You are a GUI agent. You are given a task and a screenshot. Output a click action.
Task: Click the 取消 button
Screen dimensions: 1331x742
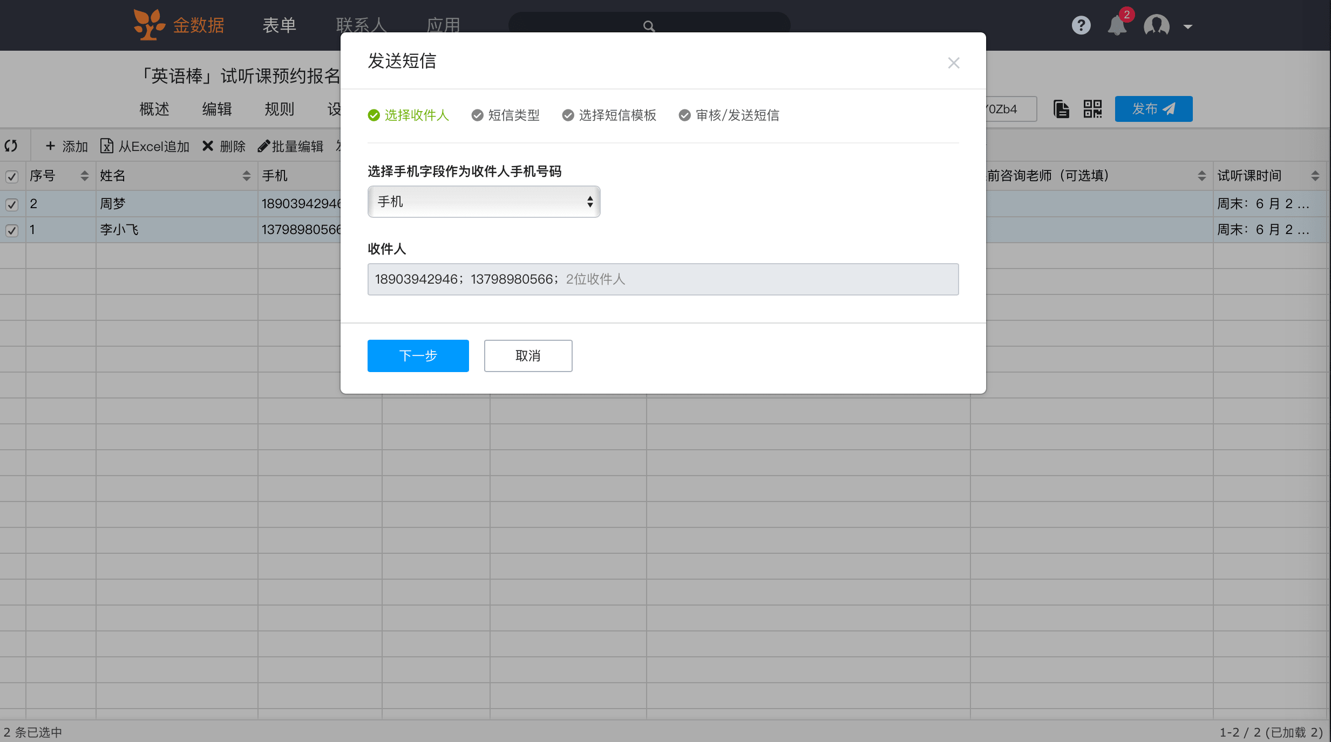pos(527,356)
